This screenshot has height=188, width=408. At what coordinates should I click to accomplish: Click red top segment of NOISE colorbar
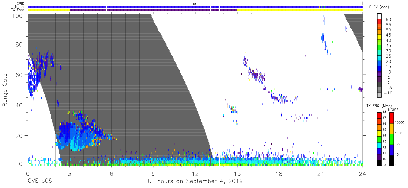391,118
